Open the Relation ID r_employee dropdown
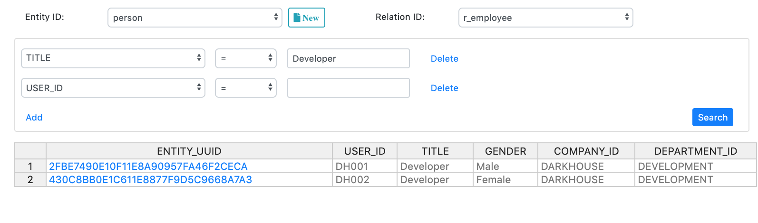 pyautogui.click(x=545, y=18)
